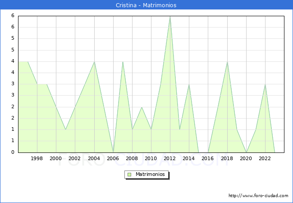The width and height of the screenshot is (293, 203).
Task: Click the chart title Cristina - Matrimonios
Action: [146, 5]
